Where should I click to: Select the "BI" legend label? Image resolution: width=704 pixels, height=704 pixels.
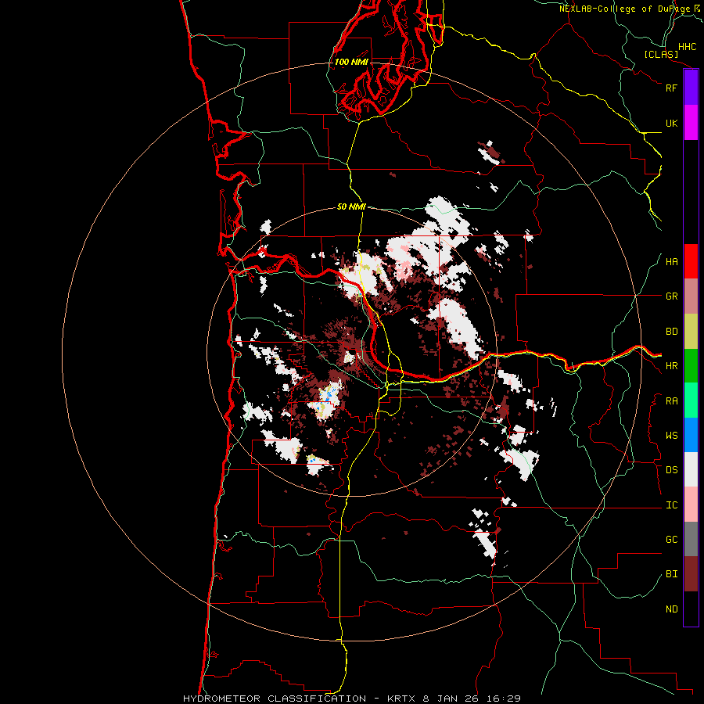[671, 574]
